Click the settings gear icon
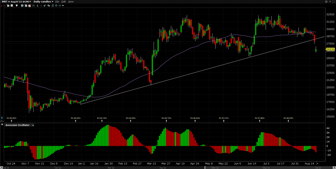This screenshot has width=336, height=169. click(x=326, y=2)
